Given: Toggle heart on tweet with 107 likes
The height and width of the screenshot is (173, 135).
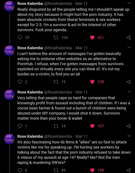Looking at the screenshot, I should click(x=92, y=126).
